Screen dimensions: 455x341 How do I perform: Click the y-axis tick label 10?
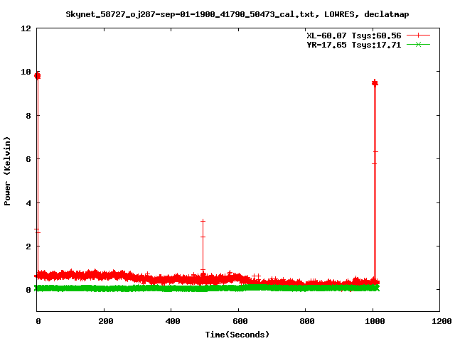tap(26, 72)
